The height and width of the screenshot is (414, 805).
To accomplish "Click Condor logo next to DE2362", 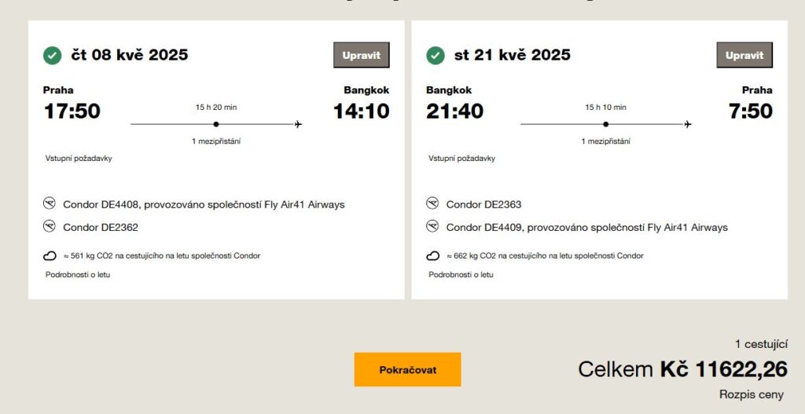I will 50,227.
